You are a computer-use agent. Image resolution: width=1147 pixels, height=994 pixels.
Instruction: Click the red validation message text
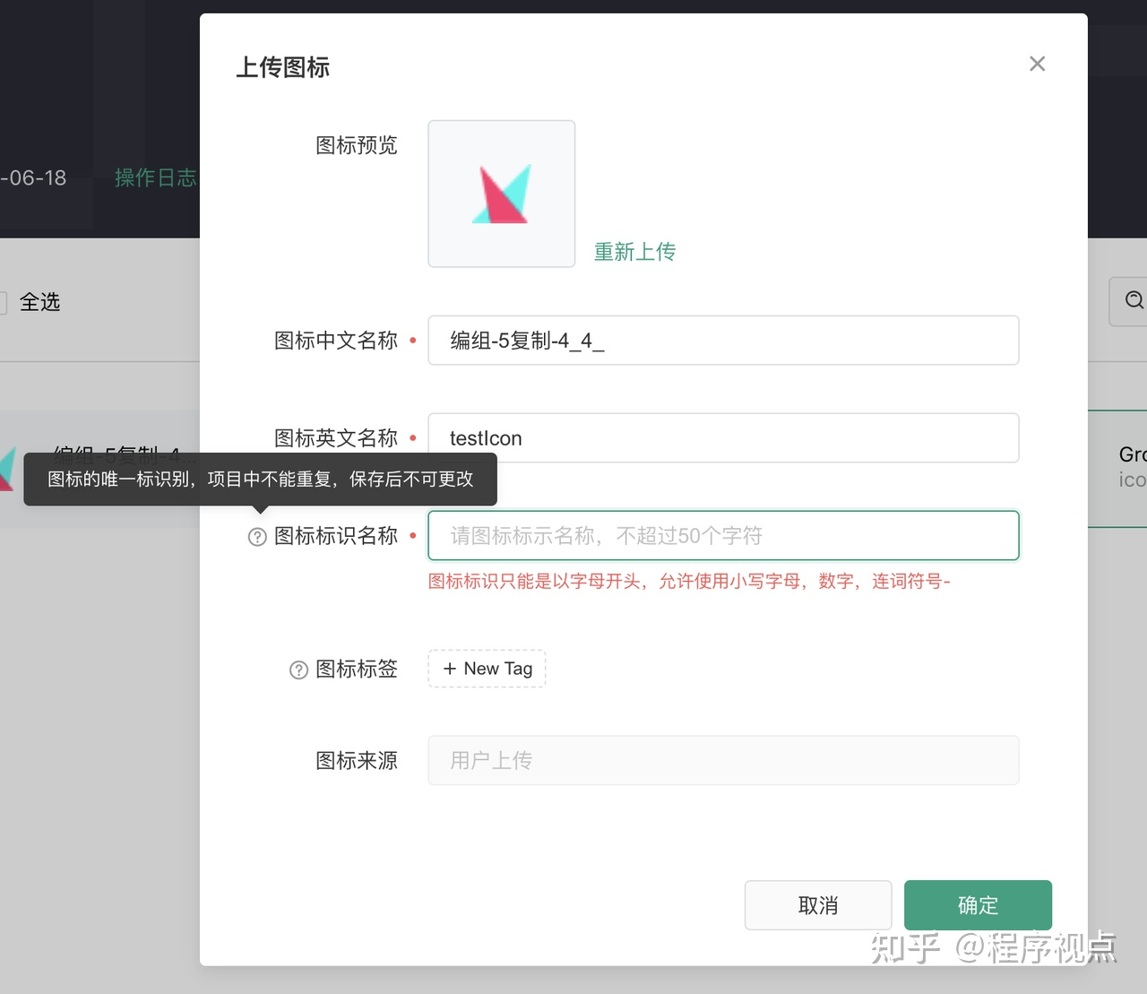point(689,582)
